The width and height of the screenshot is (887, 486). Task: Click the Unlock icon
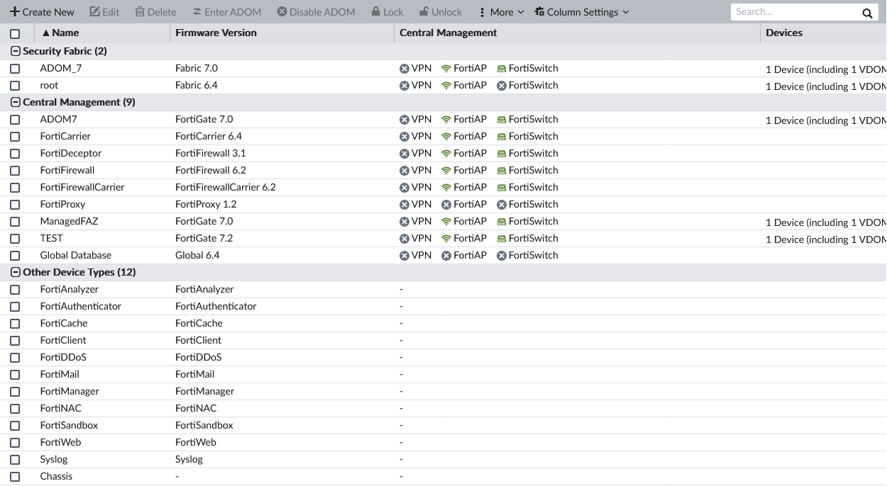[x=425, y=11]
